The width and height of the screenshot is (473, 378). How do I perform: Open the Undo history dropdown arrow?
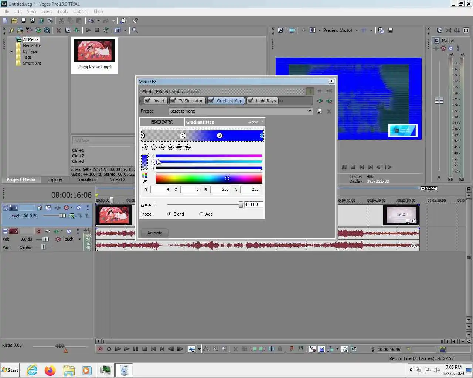98,21
